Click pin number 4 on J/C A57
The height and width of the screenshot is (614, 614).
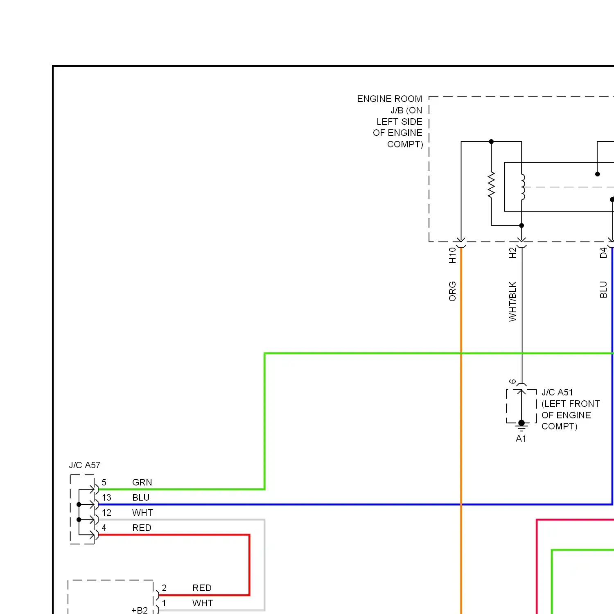(104, 528)
